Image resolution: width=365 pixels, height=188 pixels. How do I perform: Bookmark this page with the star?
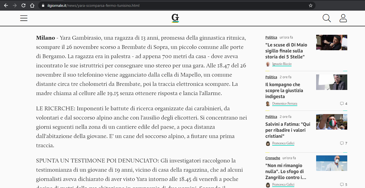tap(310, 5)
